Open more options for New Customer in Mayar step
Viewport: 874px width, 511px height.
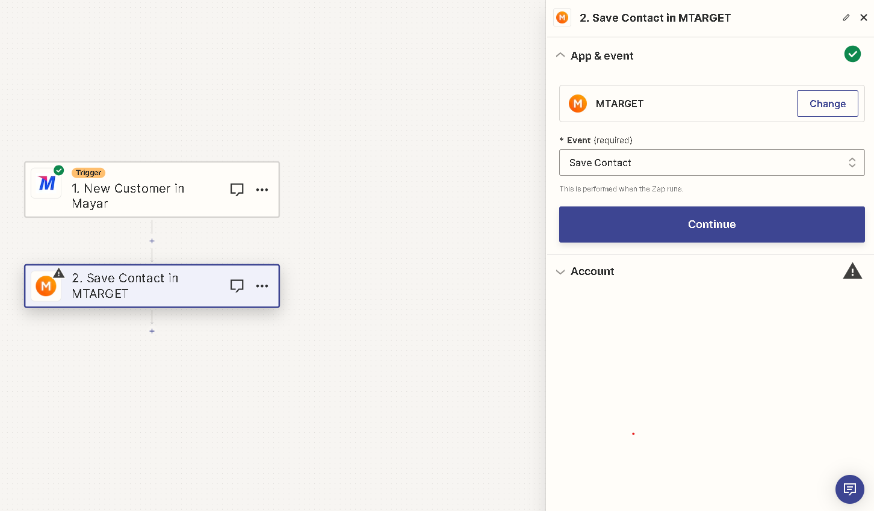click(x=262, y=190)
